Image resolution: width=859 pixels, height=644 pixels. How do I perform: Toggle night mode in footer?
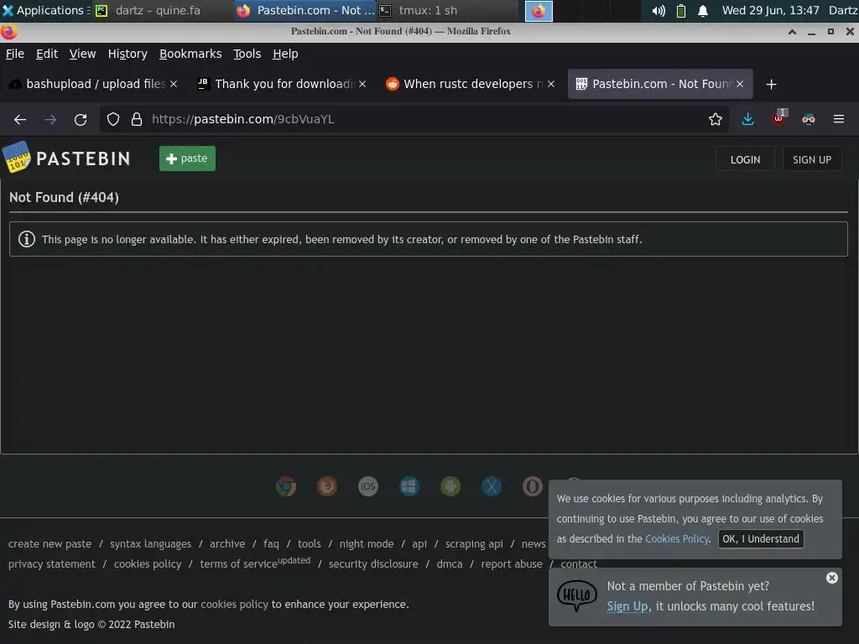[x=367, y=543]
